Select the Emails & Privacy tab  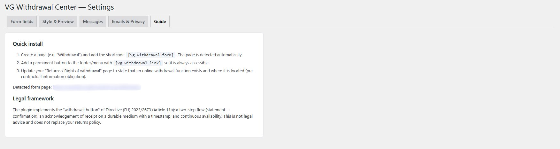[128, 21]
